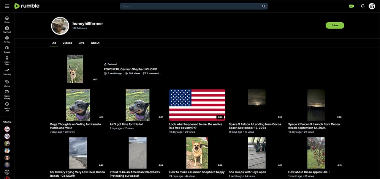Open the notifications bell
The image size is (380, 179).
[x=363, y=6]
